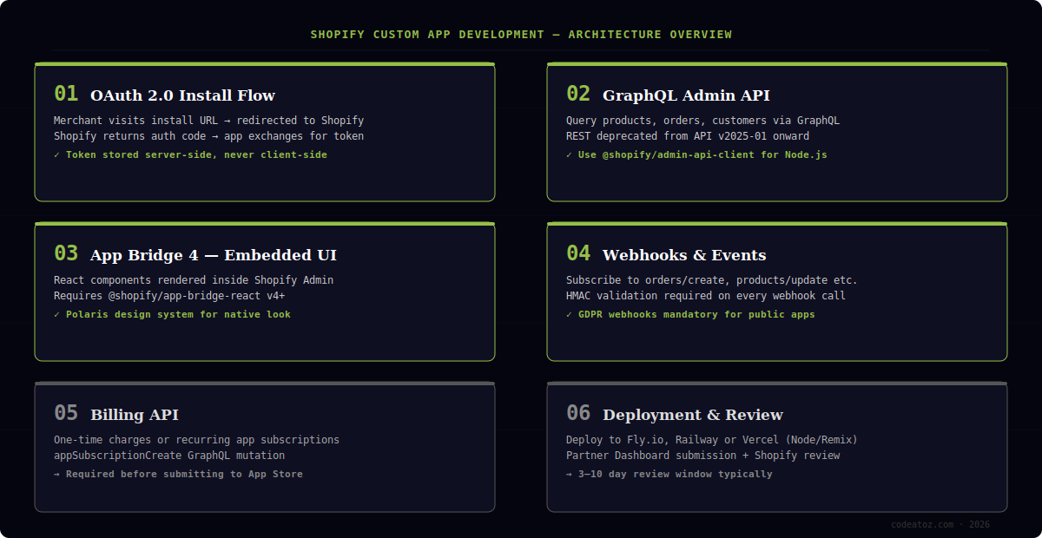The image size is (1042, 538).
Task: Select the 'Webhooks & Events' card title
Action: pos(684,255)
